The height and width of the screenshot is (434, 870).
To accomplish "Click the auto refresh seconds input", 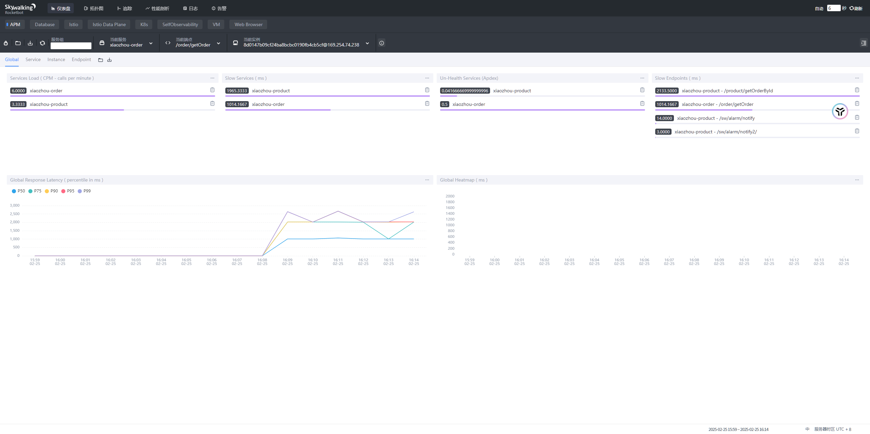I will click(x=834, y=8).
